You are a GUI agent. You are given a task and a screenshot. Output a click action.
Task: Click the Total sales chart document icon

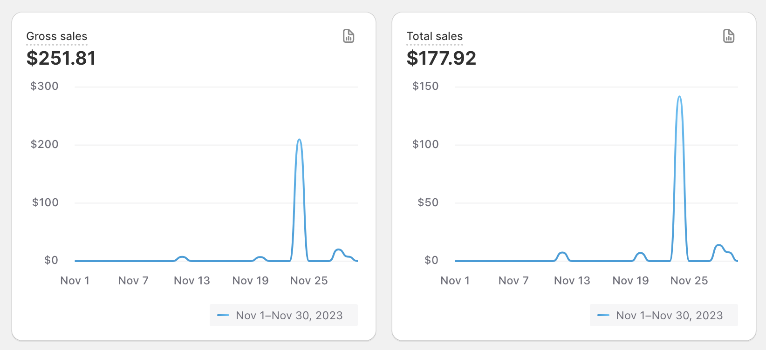[x=729, y=36]
